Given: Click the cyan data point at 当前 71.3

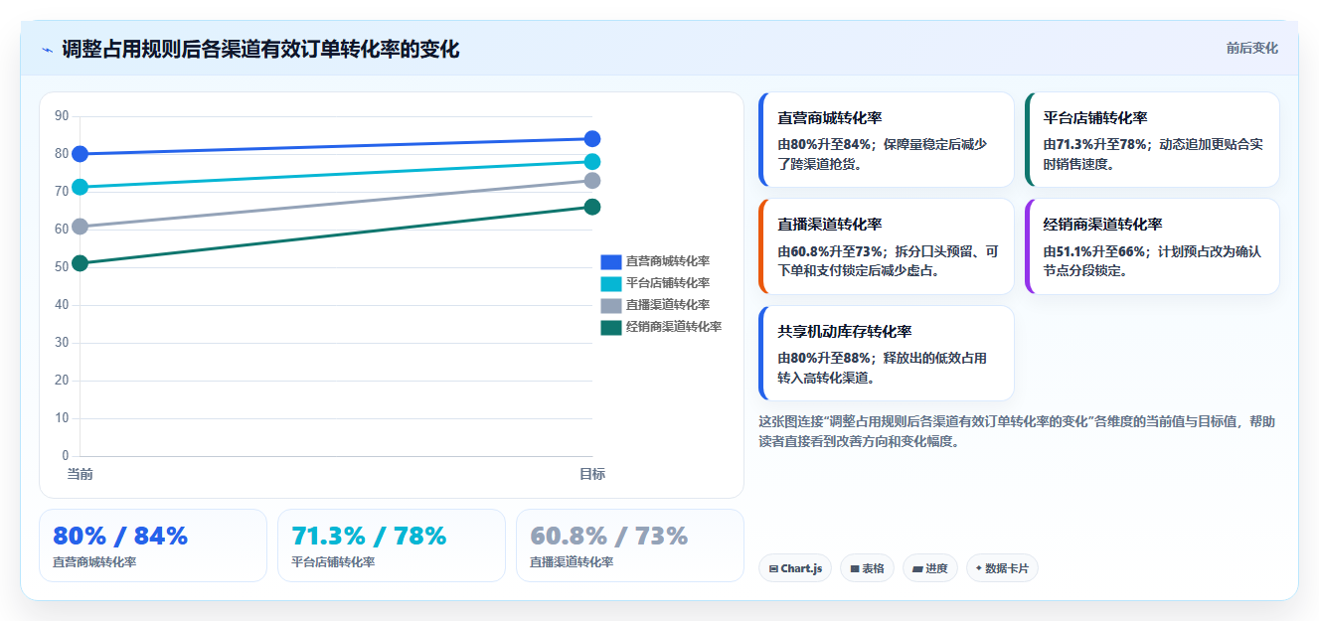Looking at the screenshot, I should click(x=81, y=187).
